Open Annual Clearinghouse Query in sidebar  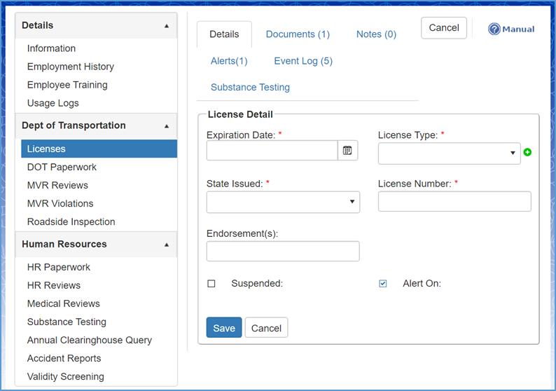point(90,340)
